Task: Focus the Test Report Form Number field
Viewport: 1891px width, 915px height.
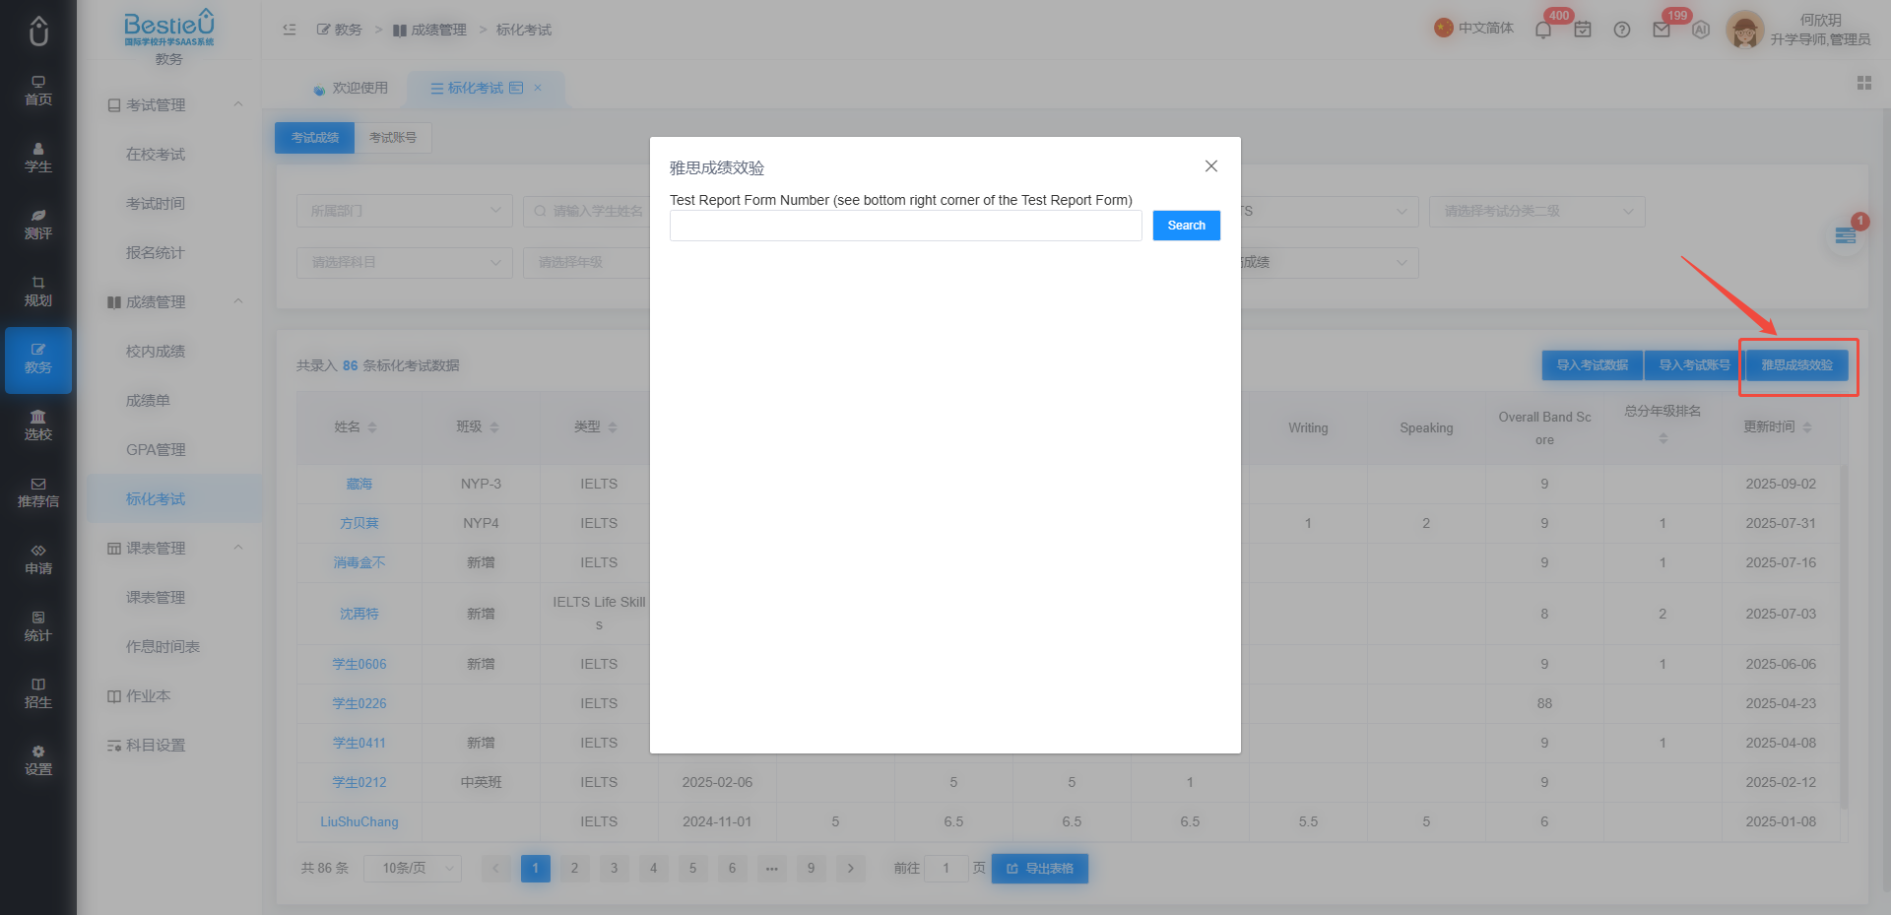Action: 906,226
